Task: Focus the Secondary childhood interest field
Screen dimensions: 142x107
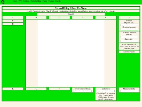Action: pos(129,41)
